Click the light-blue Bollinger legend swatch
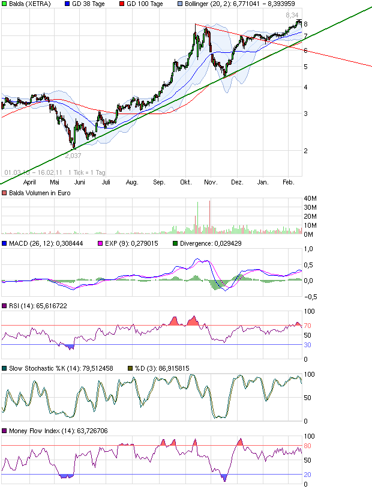Screen dimensions: 372x489 pos(180,4)
